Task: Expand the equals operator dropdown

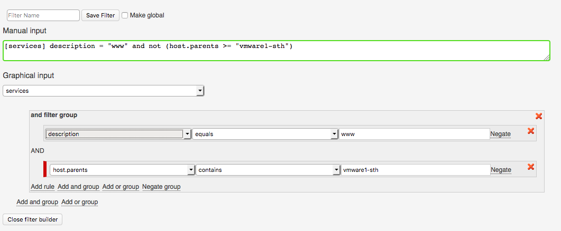Action: coord(265,134)
